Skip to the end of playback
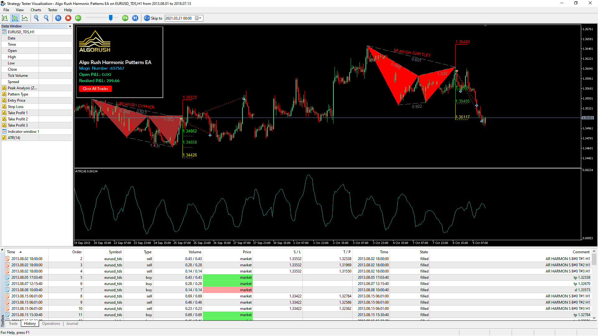This screenshot has width=598, height=336. pyautogui.click(x=135, y=18)
